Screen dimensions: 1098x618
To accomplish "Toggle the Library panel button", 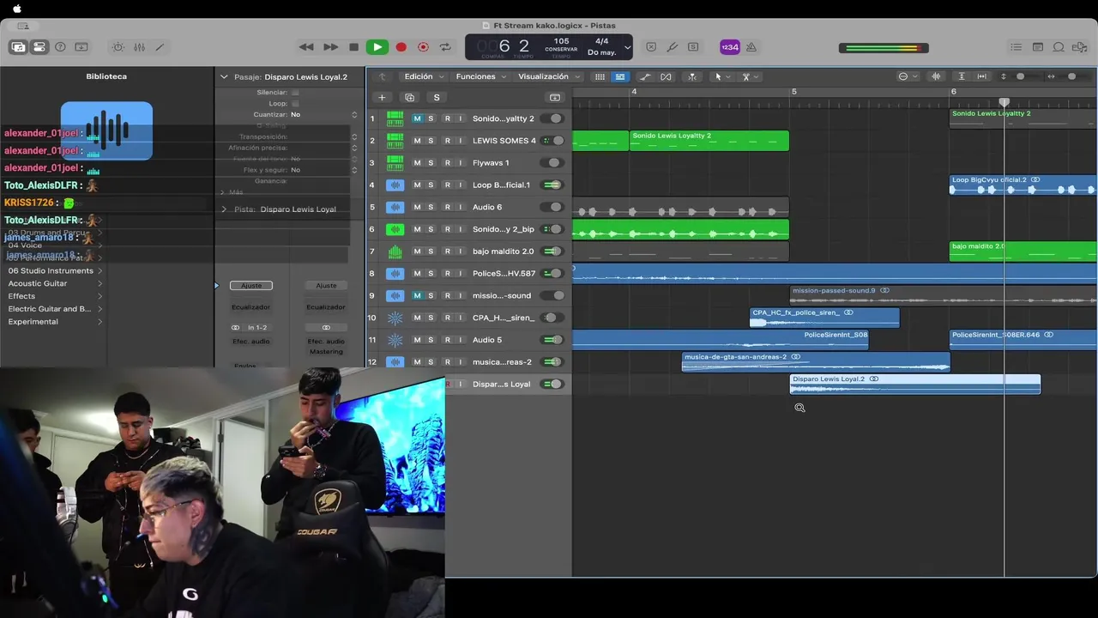I will 17,47.
